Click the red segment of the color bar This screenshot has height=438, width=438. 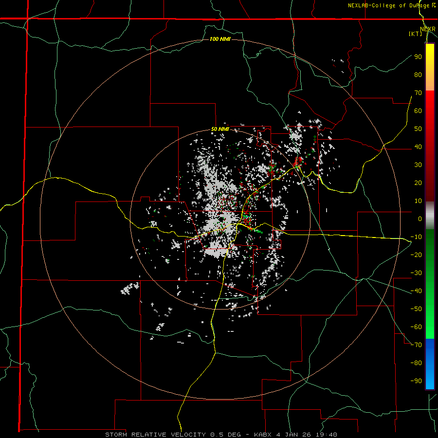[x=430, y=146]
